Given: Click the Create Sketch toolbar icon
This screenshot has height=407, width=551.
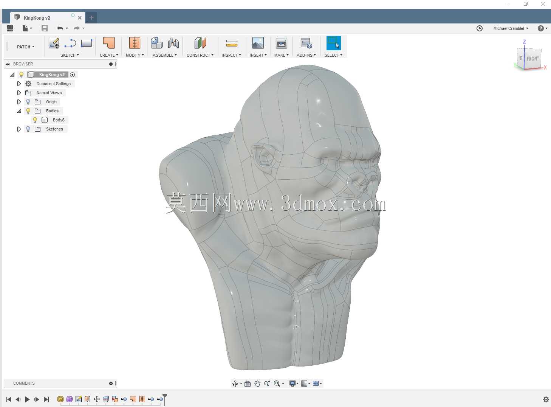Looking at the screenshot, I should coord(54,43).
